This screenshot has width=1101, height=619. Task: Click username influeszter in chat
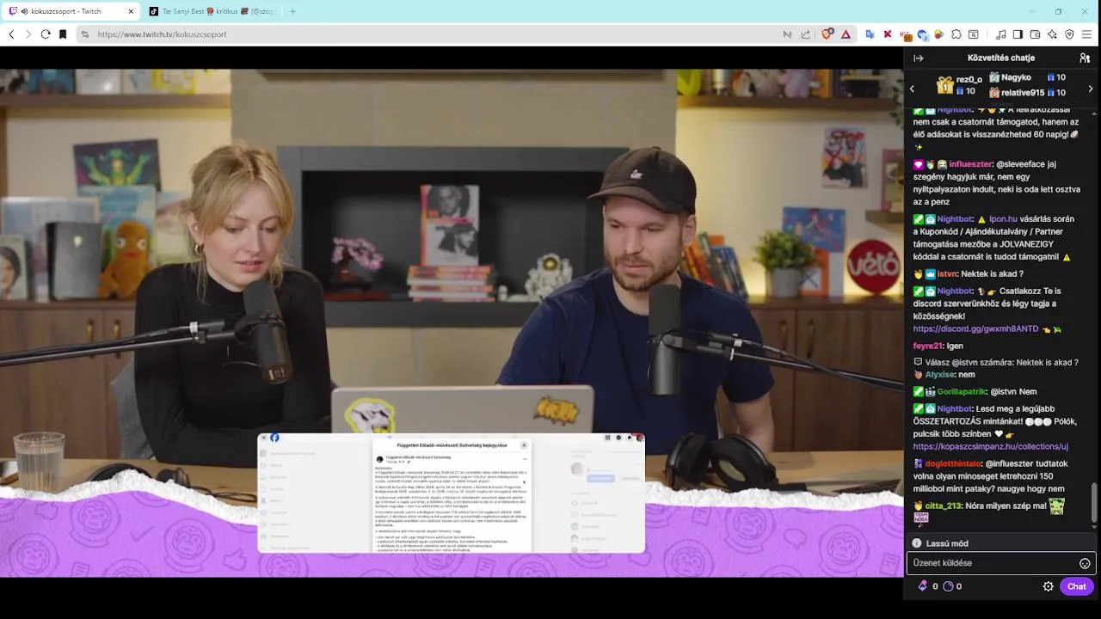click(970, 164)
